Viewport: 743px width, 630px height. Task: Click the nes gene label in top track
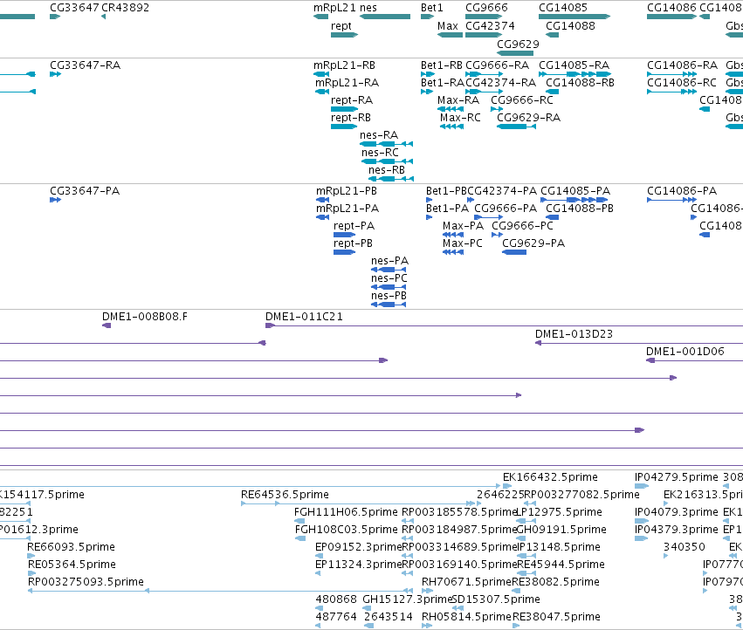point(368,8)
